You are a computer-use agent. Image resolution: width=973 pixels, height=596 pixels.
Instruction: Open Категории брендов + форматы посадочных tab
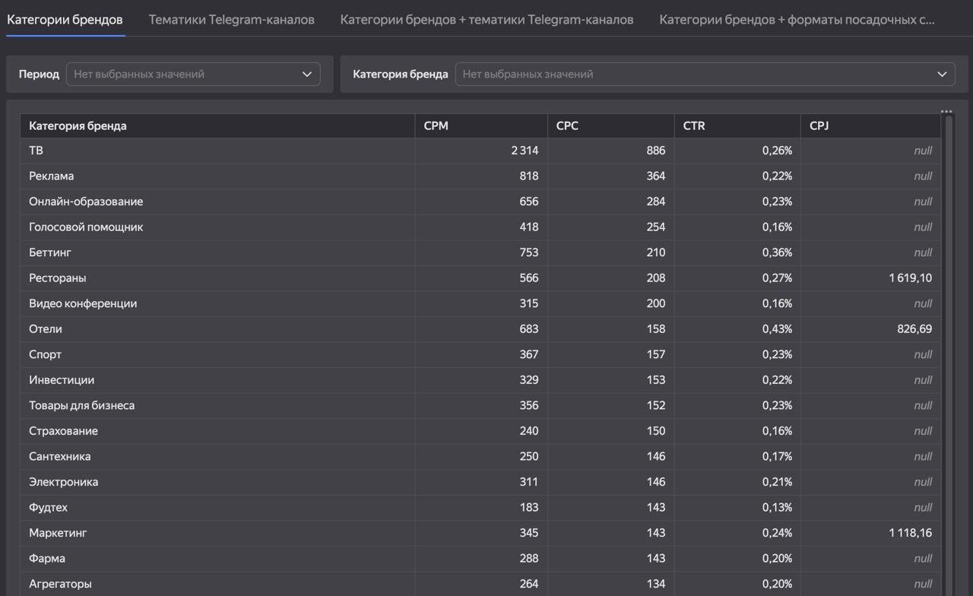[x=797, y=19]
